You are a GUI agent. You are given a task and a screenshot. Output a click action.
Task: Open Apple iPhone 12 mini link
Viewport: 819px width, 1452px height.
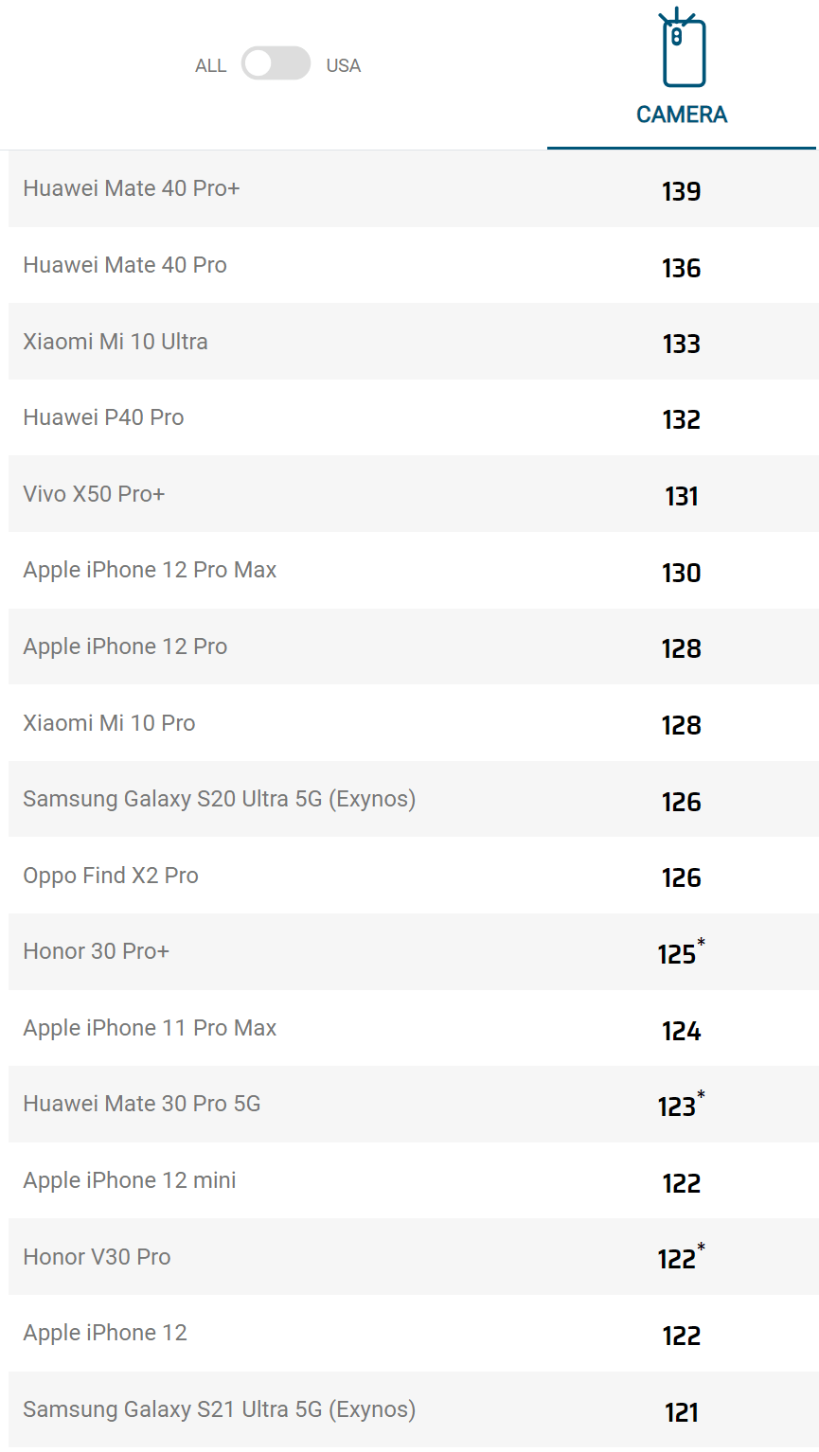click(x=130, y=1180)
